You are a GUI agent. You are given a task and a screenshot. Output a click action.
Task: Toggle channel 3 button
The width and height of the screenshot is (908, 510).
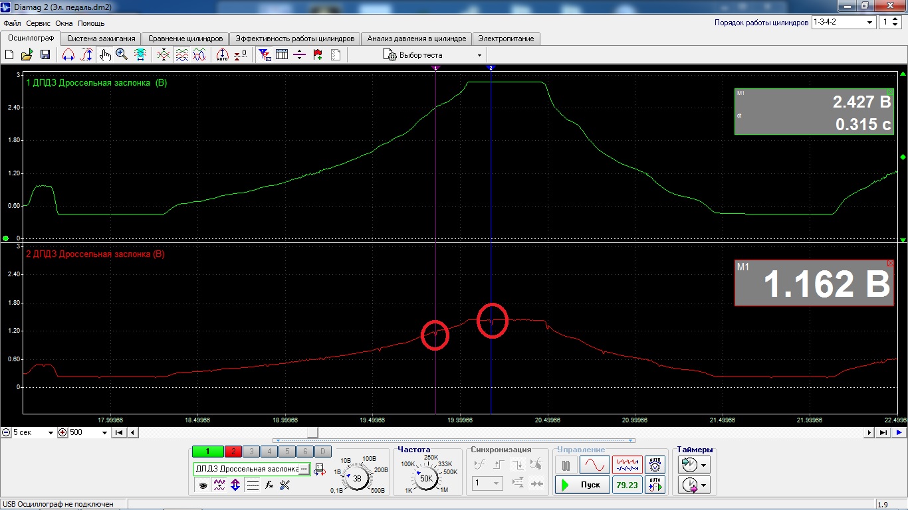[x=251, y=452]
